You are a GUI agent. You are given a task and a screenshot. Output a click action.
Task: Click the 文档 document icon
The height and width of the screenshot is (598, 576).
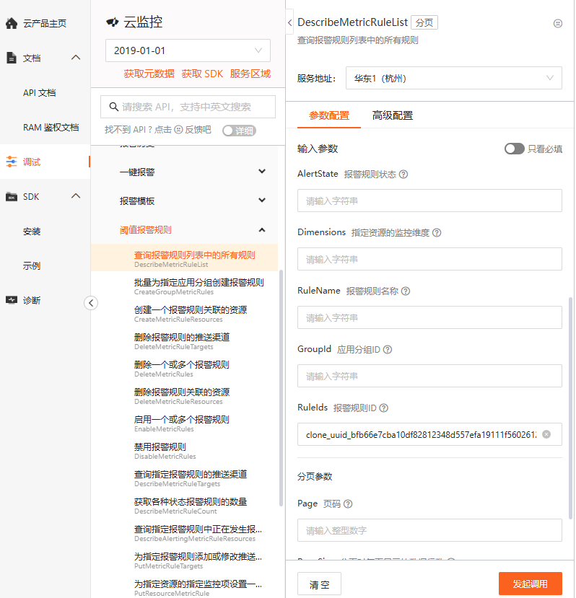click(12, 58)
